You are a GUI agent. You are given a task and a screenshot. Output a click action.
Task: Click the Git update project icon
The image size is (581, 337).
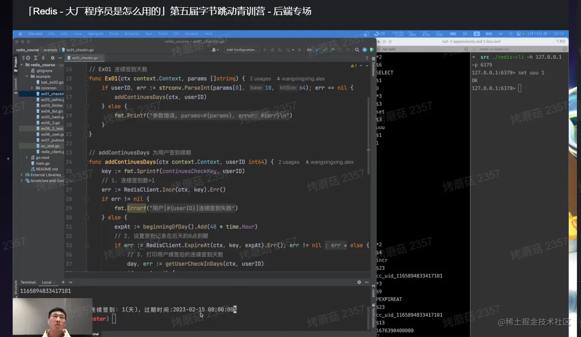tap(318, 50)
